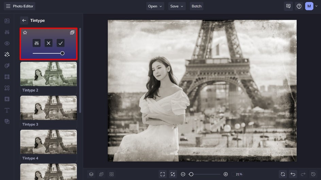Select the Tintype 4 thumbnail
The width and height of the screenshot is (321, 180).
(x=49, y=142)
